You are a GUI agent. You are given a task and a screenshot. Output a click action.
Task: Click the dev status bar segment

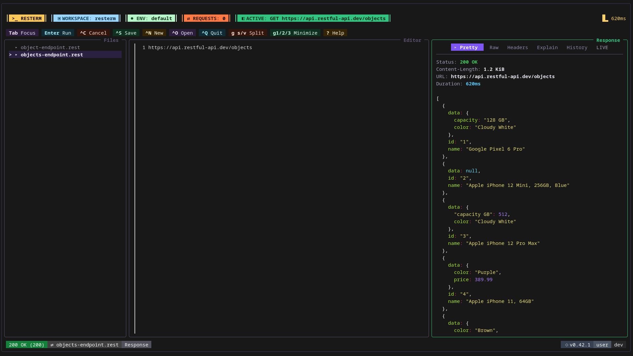point(618,345)
